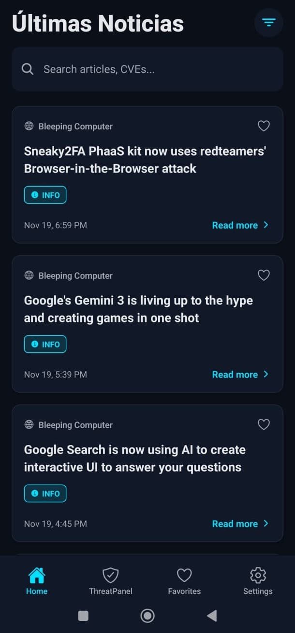Click the globe icon next to Sneaky2FA article source
This screenshot has width=295, height=633.
(x=29, y=126)
